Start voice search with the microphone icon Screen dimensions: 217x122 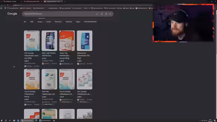102,14
